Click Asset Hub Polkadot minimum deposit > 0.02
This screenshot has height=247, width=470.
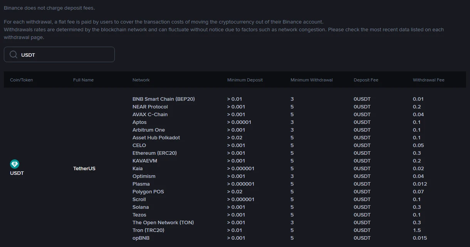[235, 137]
